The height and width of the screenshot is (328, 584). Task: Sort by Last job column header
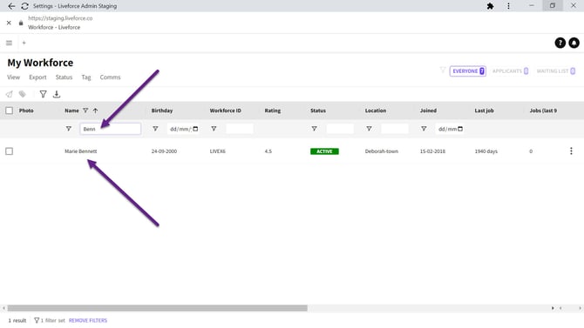484,110
